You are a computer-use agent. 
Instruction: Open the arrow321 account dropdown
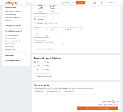[112, 3]
